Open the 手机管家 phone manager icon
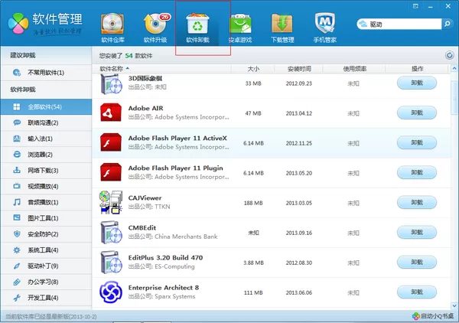 (324, 24)
